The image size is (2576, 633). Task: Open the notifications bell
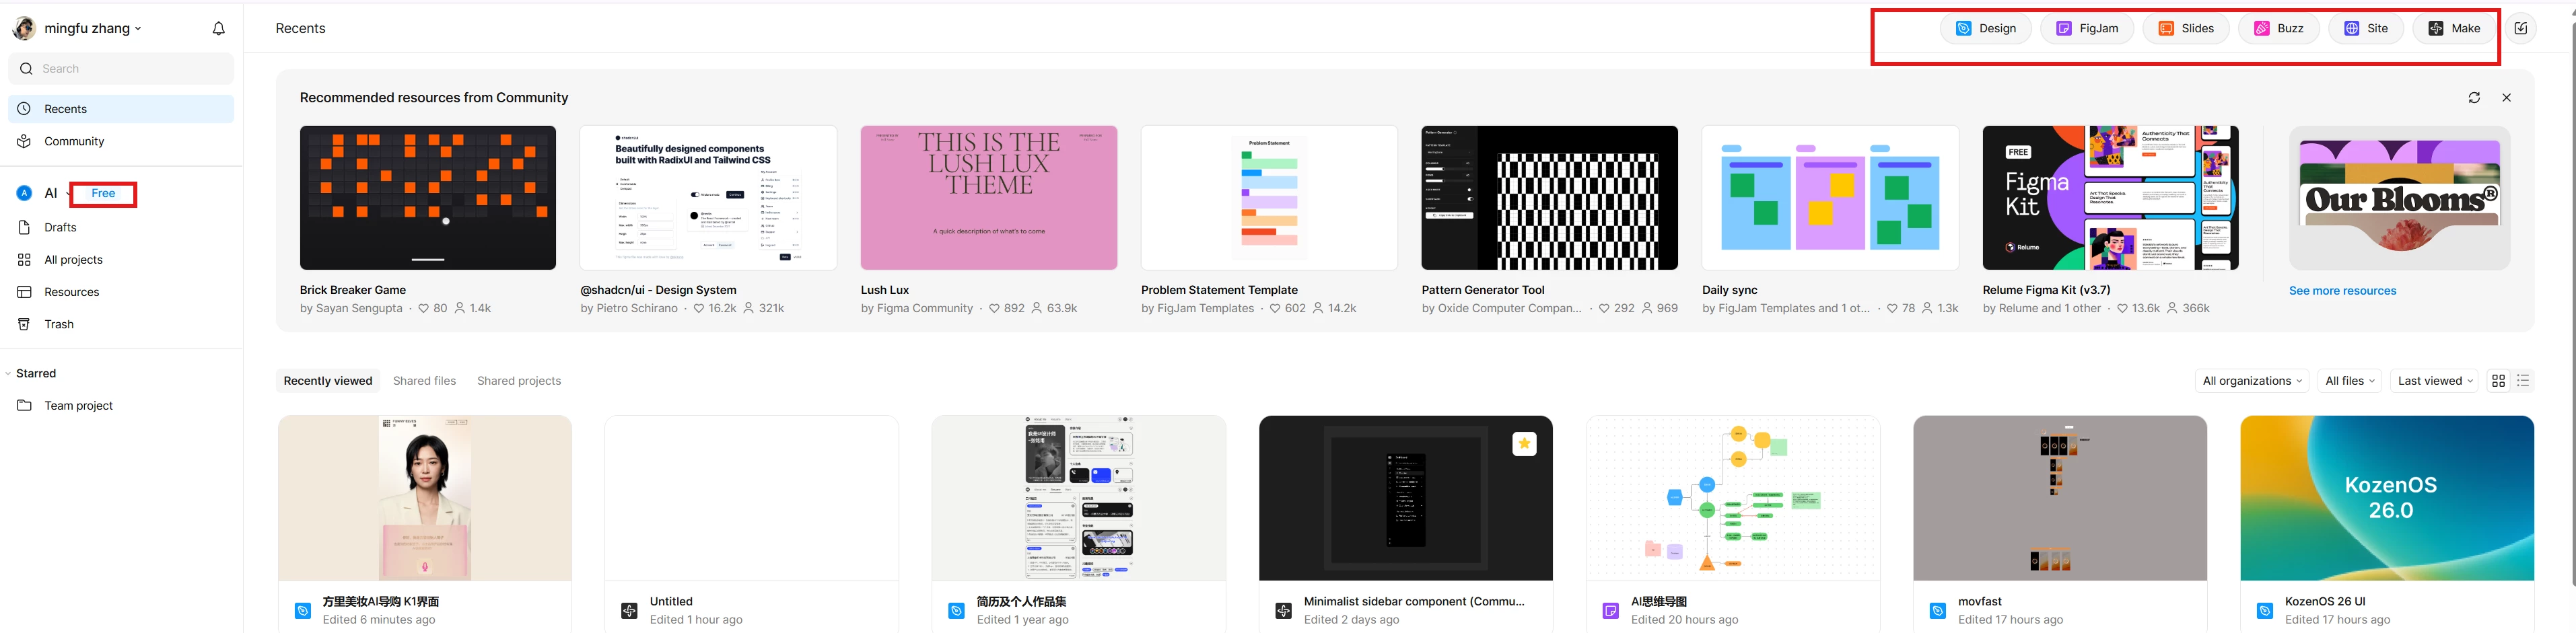(218, 29)
